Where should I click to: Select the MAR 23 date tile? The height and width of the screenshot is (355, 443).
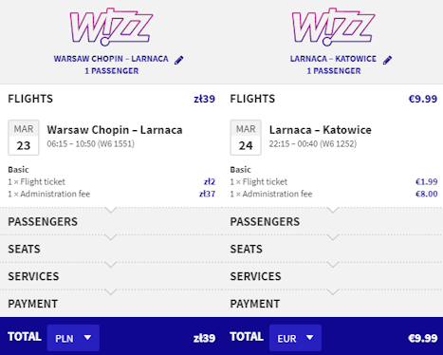(24, 138)
